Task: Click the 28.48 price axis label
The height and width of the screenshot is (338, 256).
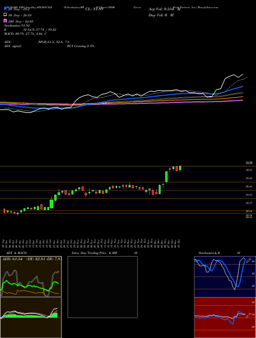Action: (249, 178)
